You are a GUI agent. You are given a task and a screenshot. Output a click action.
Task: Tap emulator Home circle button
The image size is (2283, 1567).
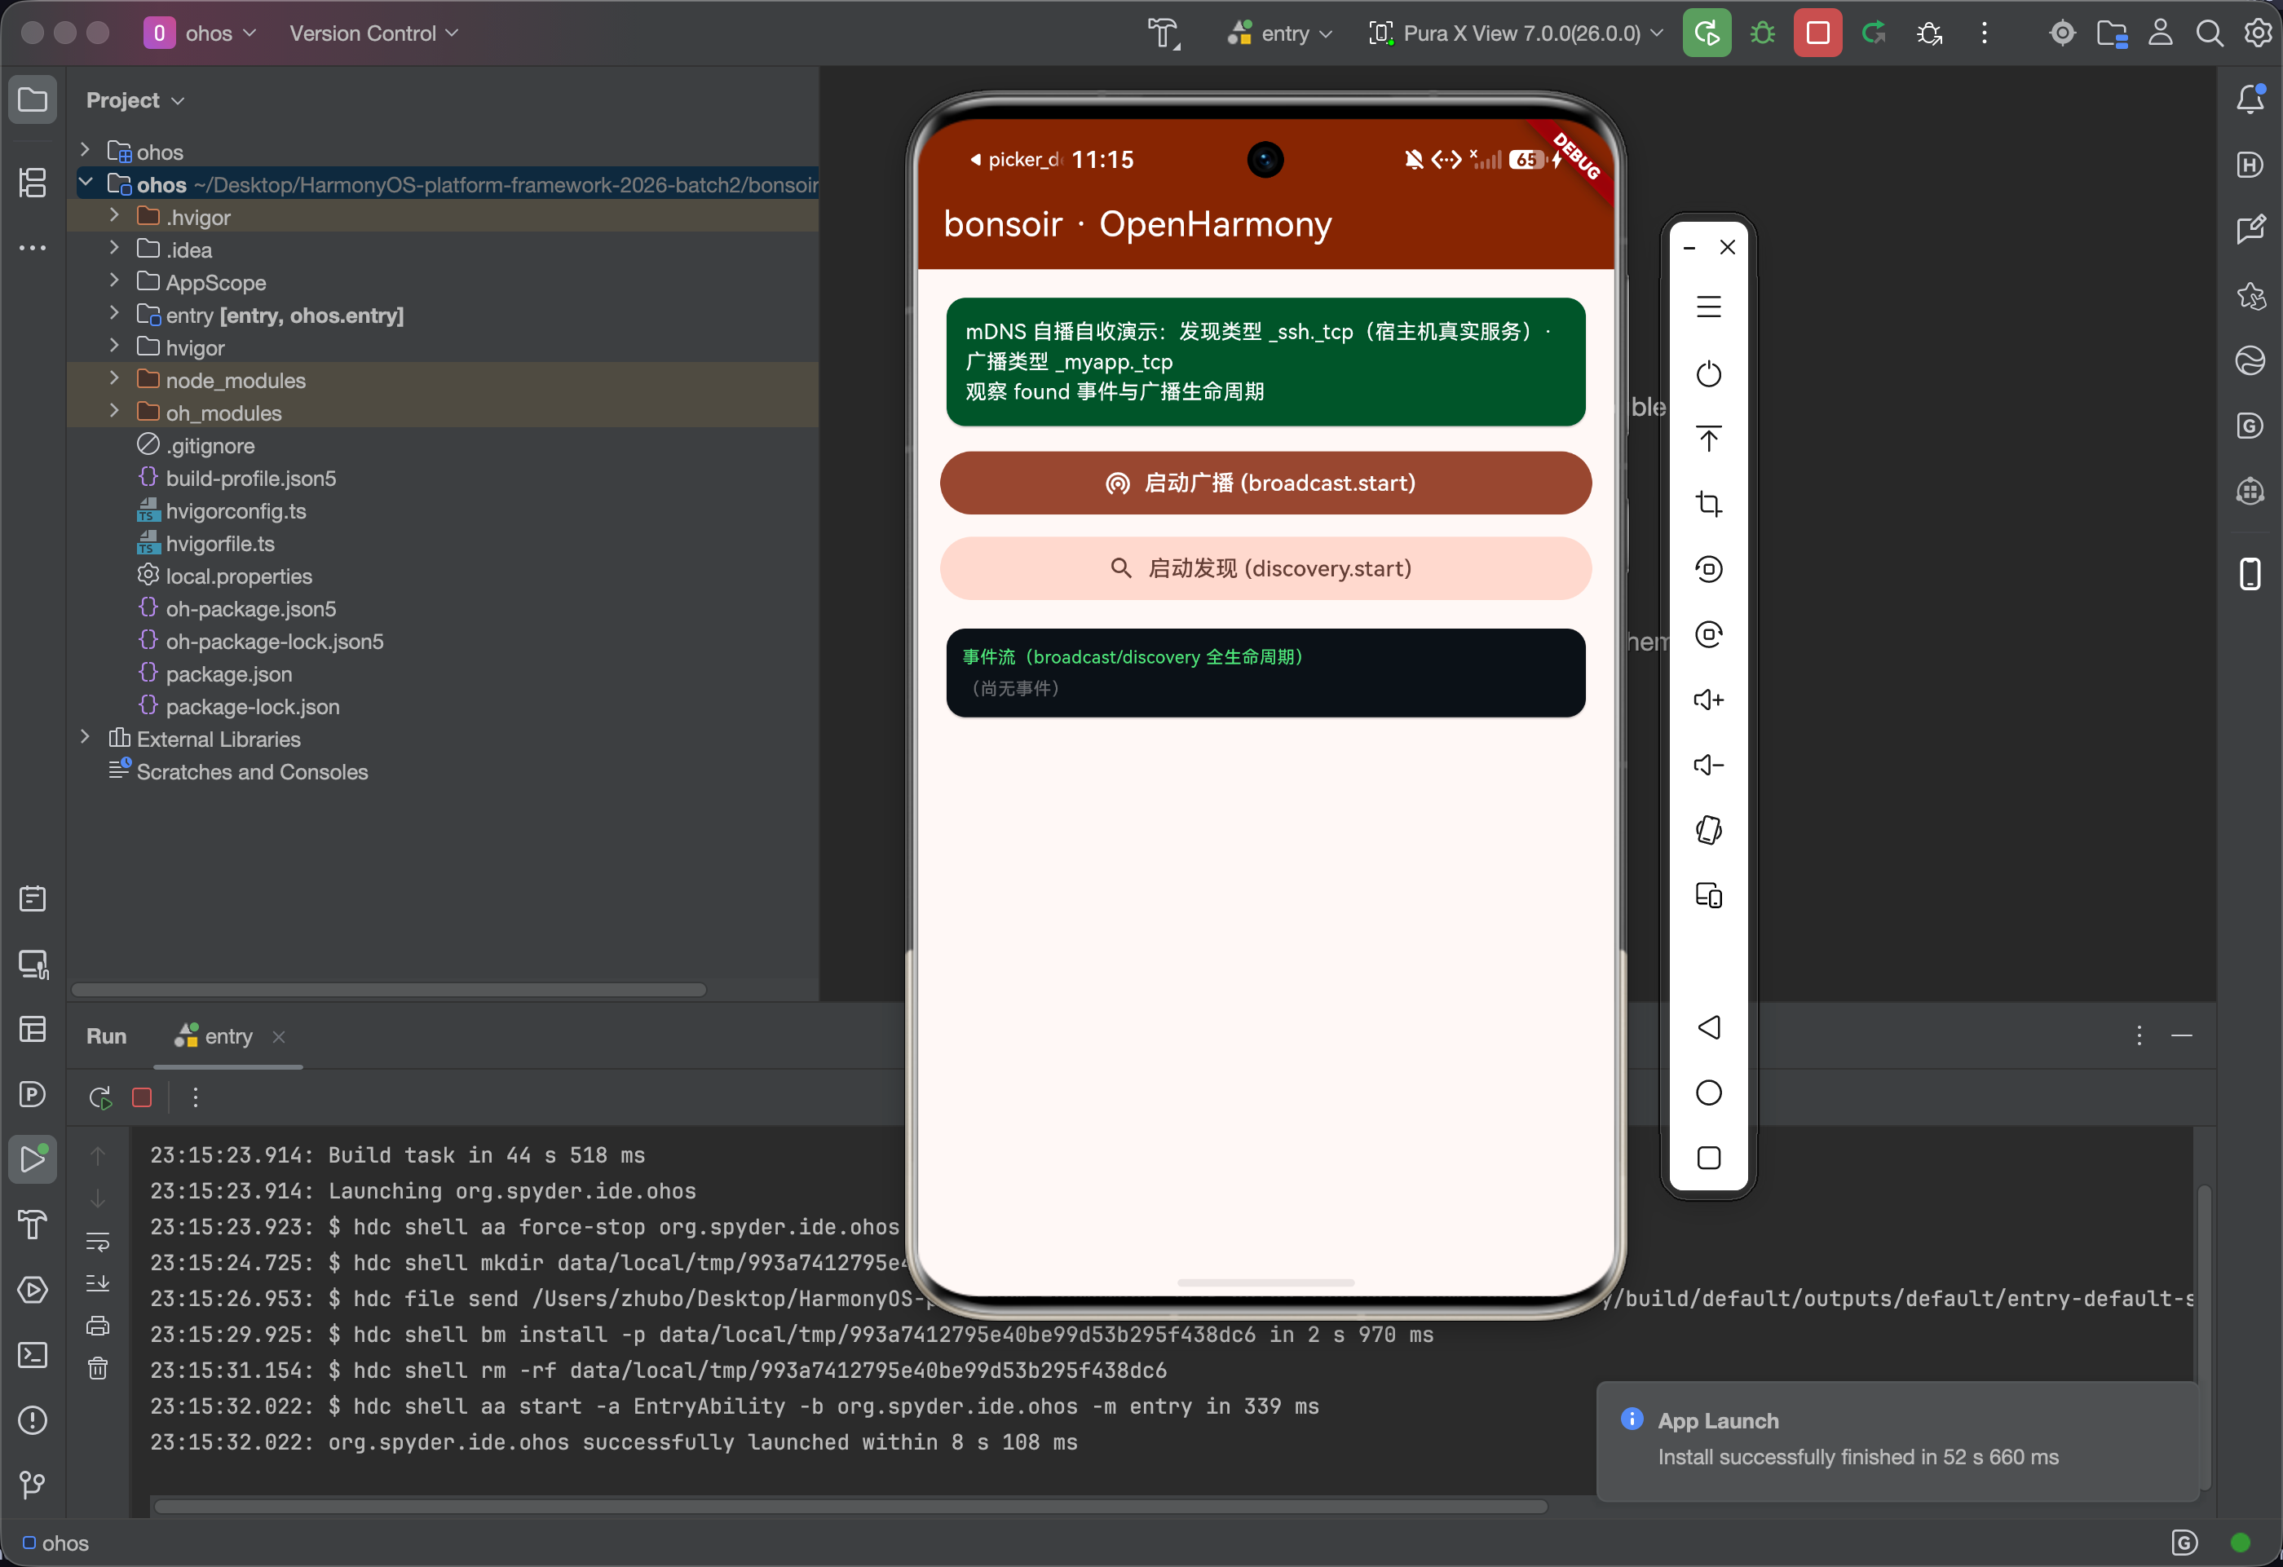point(1708,1092)
